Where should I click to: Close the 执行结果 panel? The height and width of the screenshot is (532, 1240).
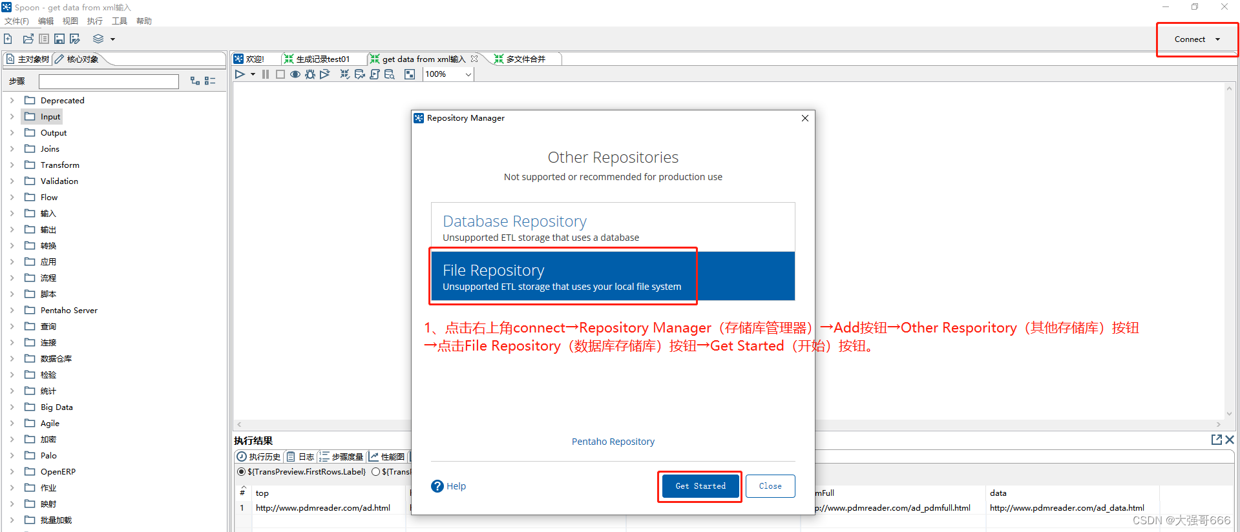(x=1230, y=440)
